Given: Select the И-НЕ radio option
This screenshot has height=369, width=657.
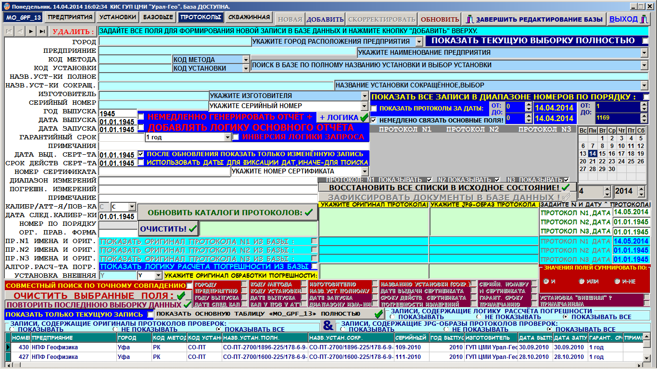Looking at the screenshot, I should (618, 282).
